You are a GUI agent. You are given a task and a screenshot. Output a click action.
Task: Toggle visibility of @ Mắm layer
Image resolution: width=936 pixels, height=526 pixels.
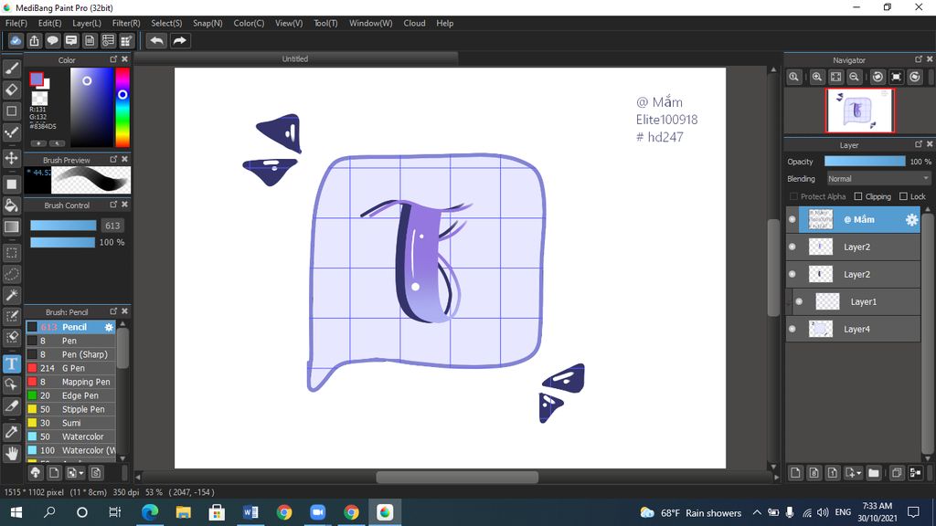792,219
